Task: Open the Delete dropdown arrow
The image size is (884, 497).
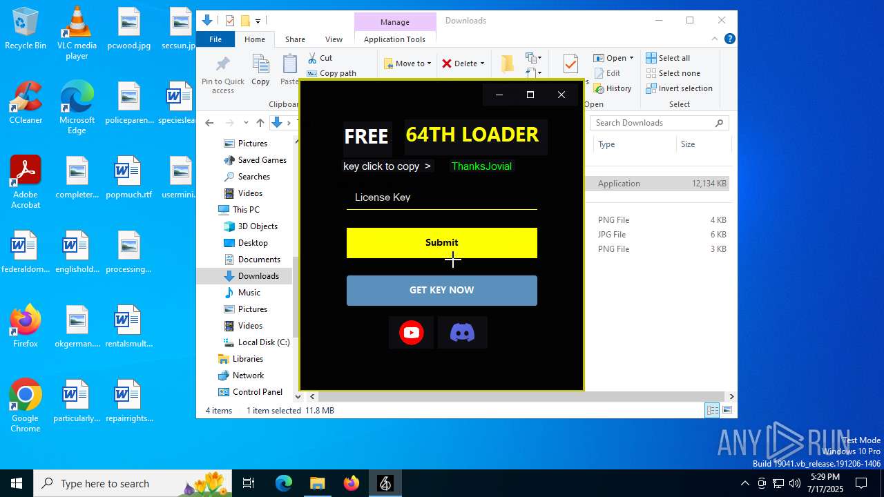Action: point(482,64)
